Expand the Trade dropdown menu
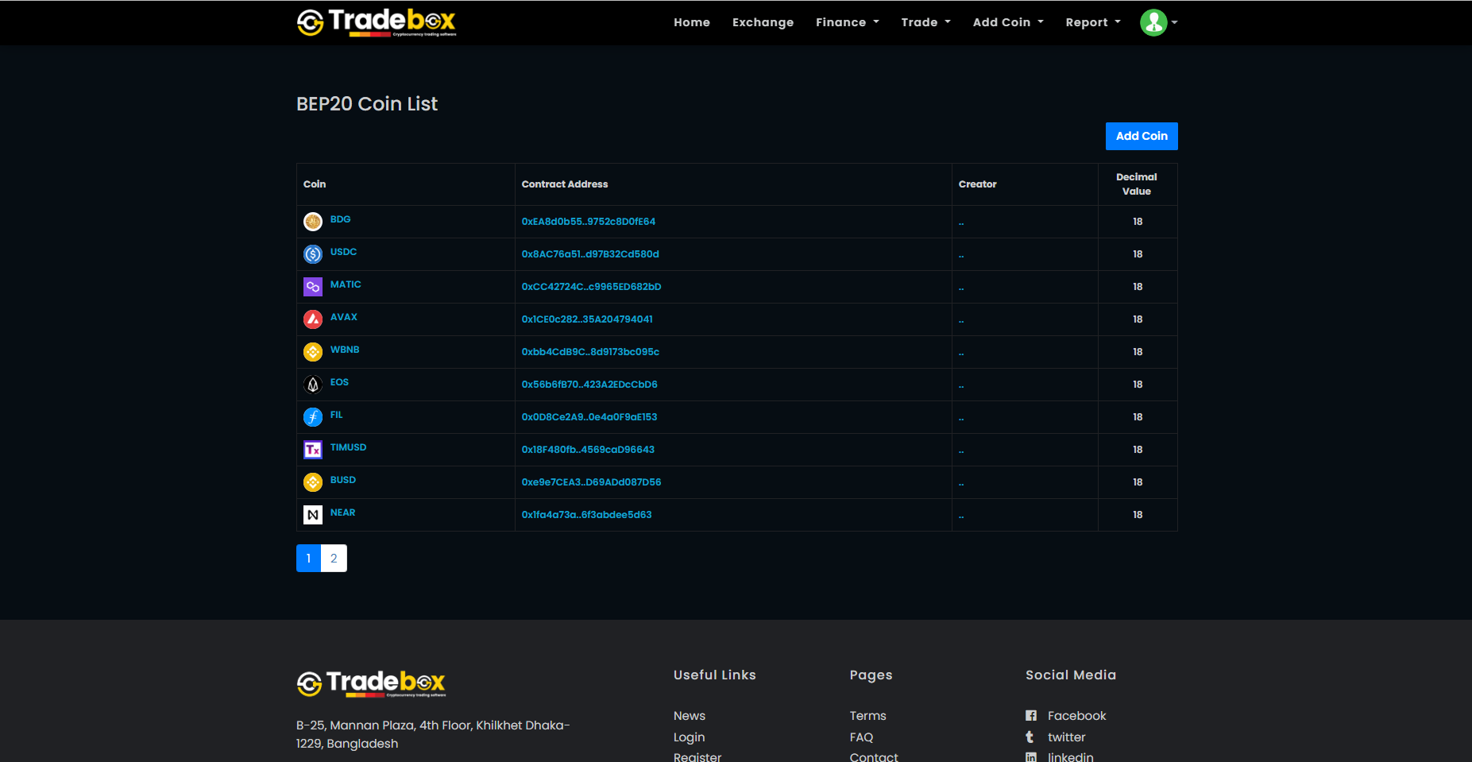The image size is (1472, 762). point(926,22)
